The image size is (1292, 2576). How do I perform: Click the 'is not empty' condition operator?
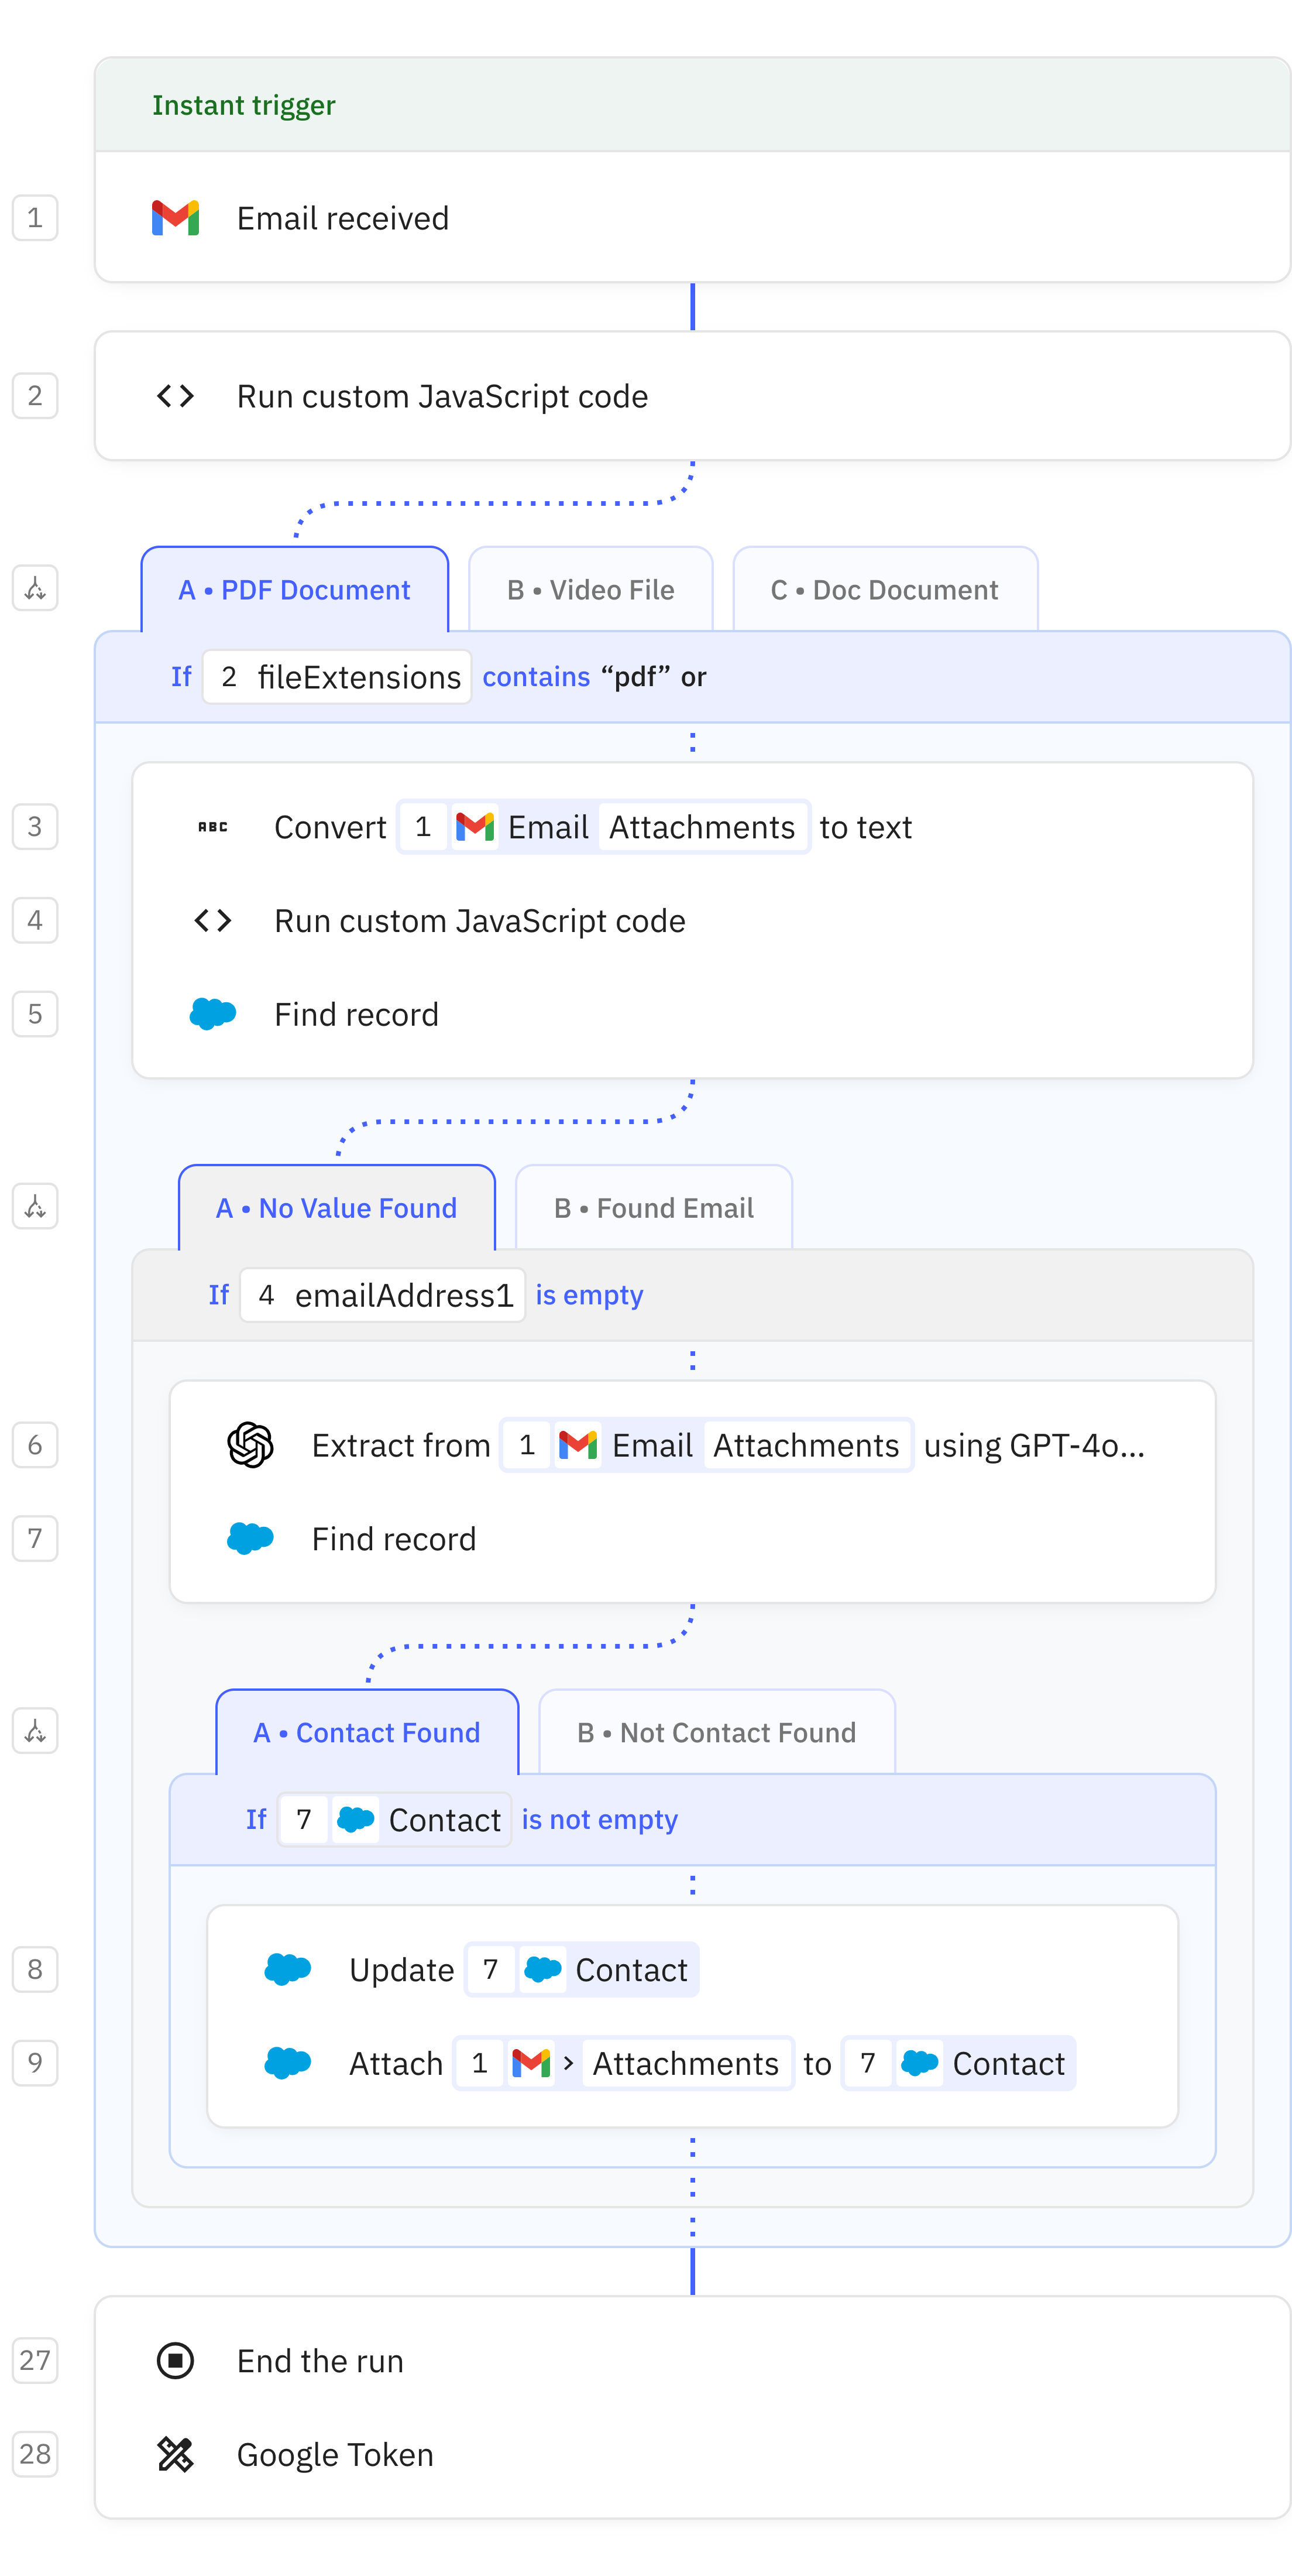600,1820
